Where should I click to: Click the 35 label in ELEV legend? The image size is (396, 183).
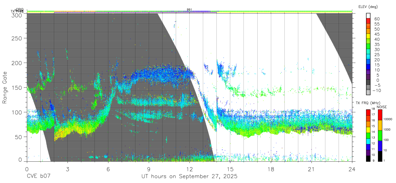377,44
